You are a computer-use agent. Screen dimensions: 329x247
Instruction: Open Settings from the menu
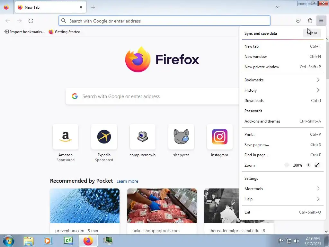point(283,178)
